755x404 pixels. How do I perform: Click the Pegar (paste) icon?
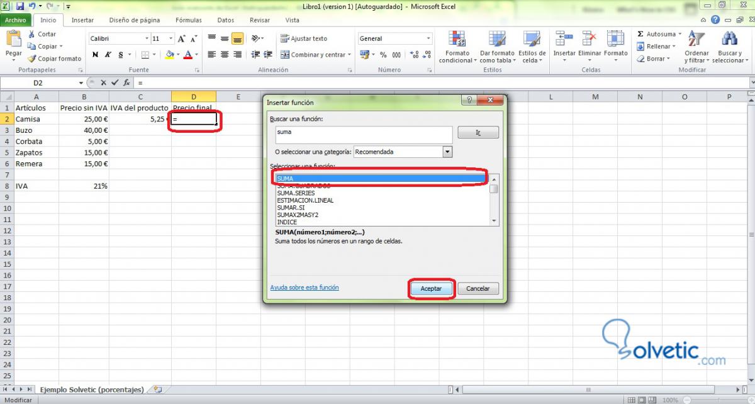click(13, 39)
